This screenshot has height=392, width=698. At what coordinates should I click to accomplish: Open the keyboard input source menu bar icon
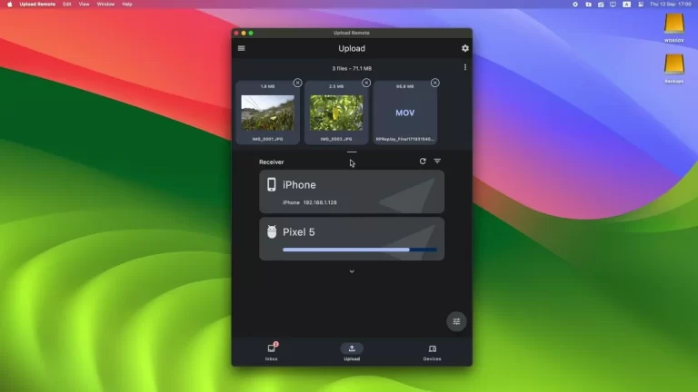point(626,4)
